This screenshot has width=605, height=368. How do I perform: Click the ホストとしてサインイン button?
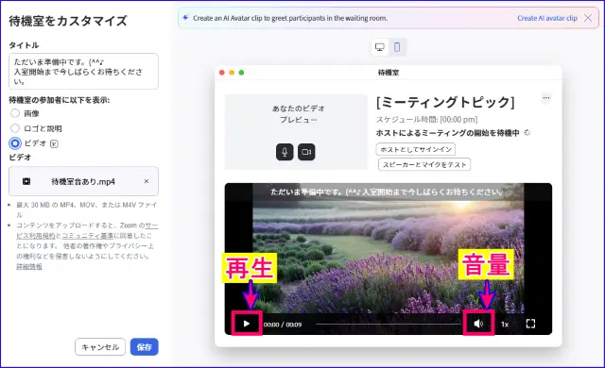coord(416,149)
